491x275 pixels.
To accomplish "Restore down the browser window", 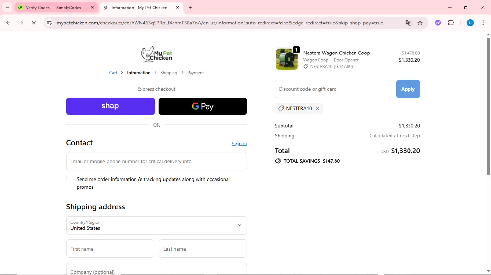I will click(x=466, y=7).
